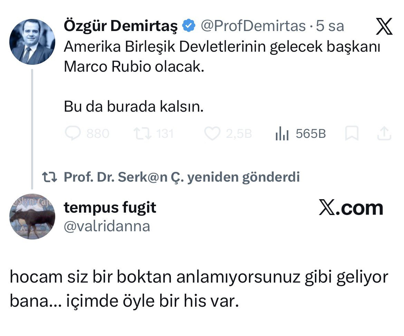Viewport: 404px width, 336px height.
Task: Visit the @ProfDemirtas handle
Action: pos(253,26)
